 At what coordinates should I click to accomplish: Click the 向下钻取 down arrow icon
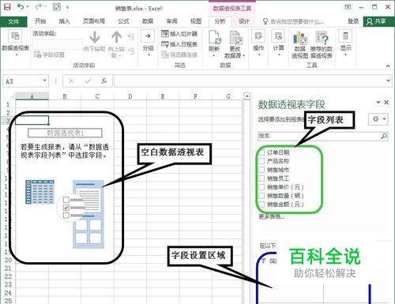[95, 37]
